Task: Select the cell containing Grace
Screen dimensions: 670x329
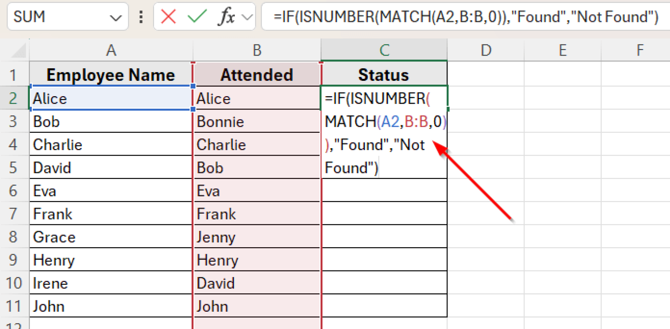Action: (x=110, y=237)
